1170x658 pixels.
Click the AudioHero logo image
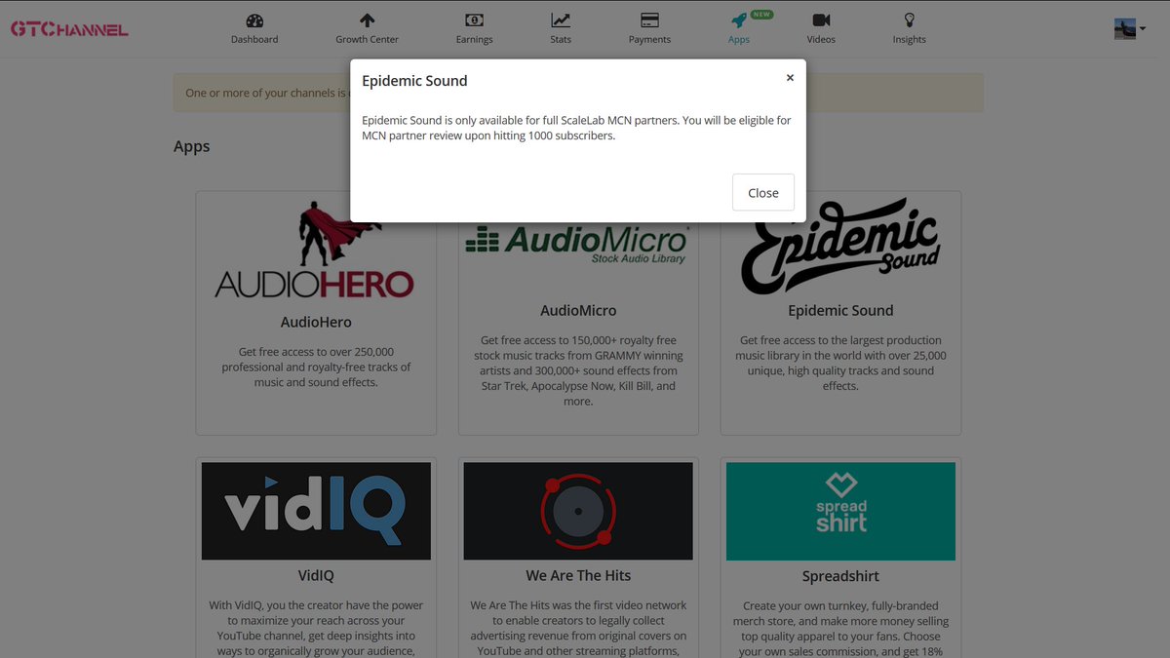[314, 250]
